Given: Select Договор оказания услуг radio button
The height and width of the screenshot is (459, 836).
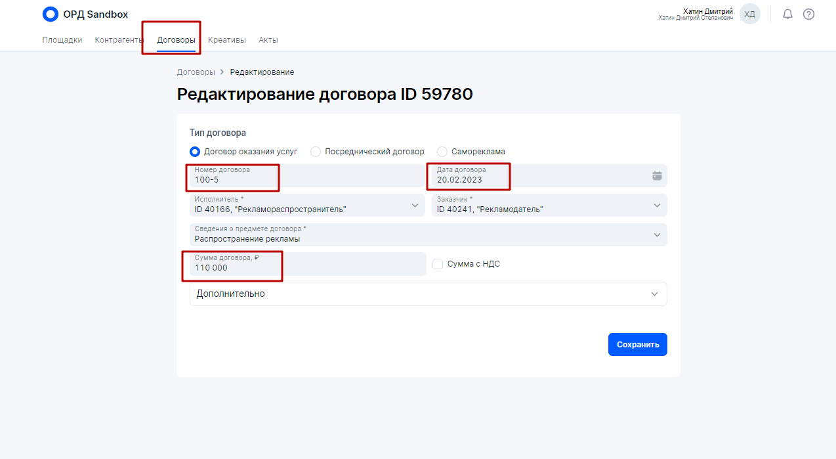Looking at the screenshot, I should (195, 152).
